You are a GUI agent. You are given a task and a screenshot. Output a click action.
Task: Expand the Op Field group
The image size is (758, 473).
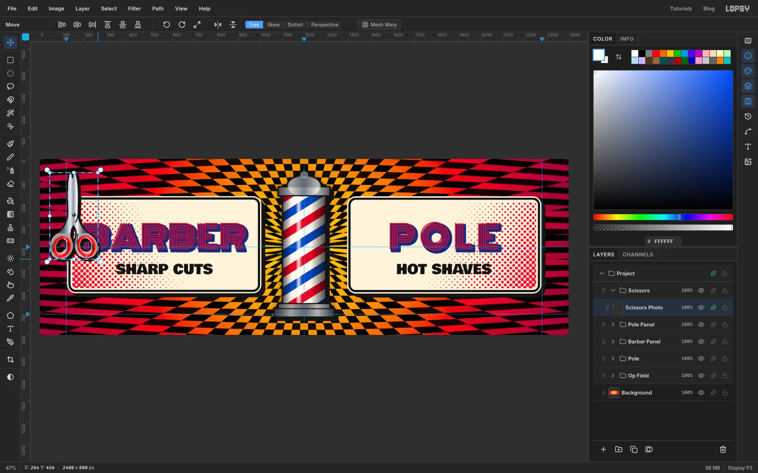pos(613,376)
